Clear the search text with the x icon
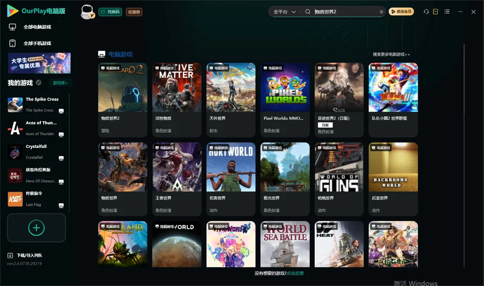Screen dimensions: 484x286 pos(381,12)
